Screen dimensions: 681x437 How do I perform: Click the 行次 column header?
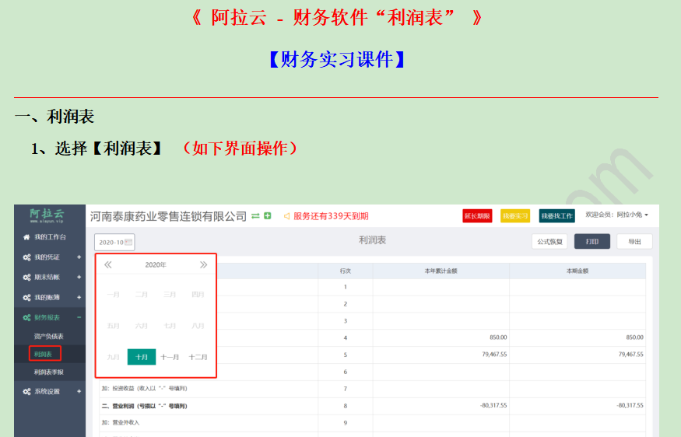tap(346, 271)
